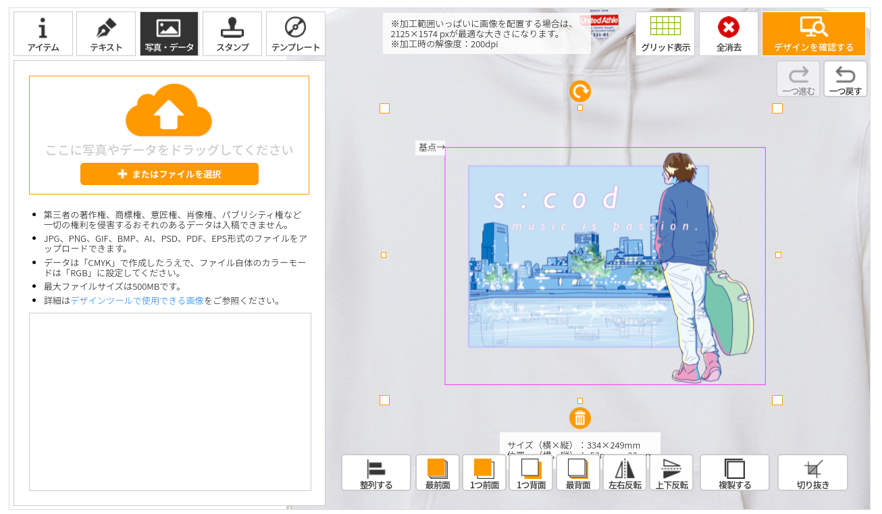Click the empty uploaded-images list box
Image resolution: width=882 pixels, height=514 pixels.
pos(170,402)
